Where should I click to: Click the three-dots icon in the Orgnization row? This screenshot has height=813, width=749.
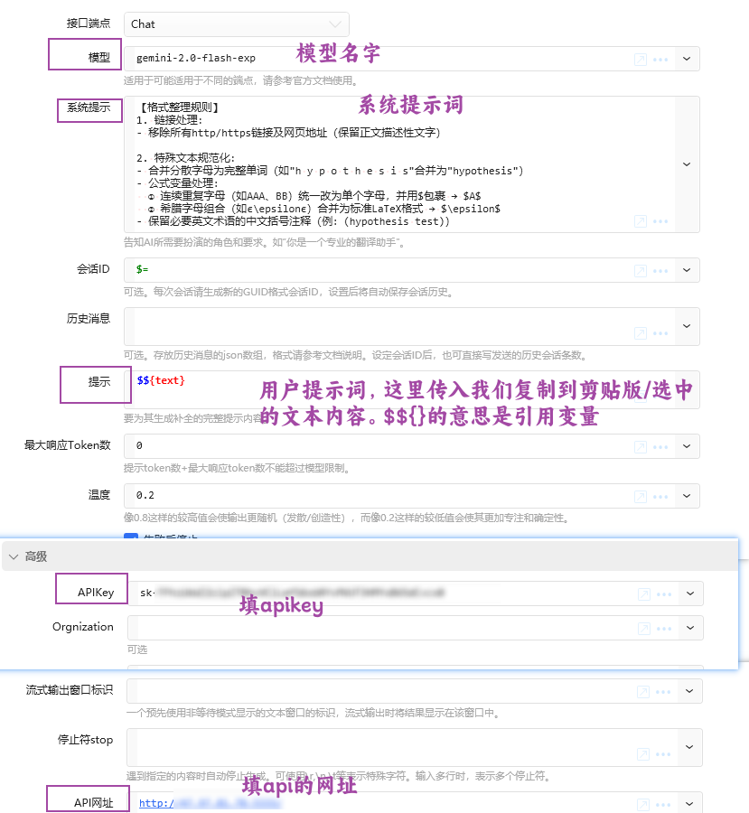point(664,629)
